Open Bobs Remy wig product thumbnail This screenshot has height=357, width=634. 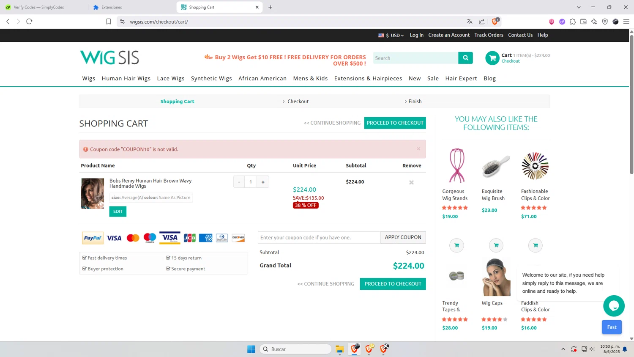tap(93, 193)
